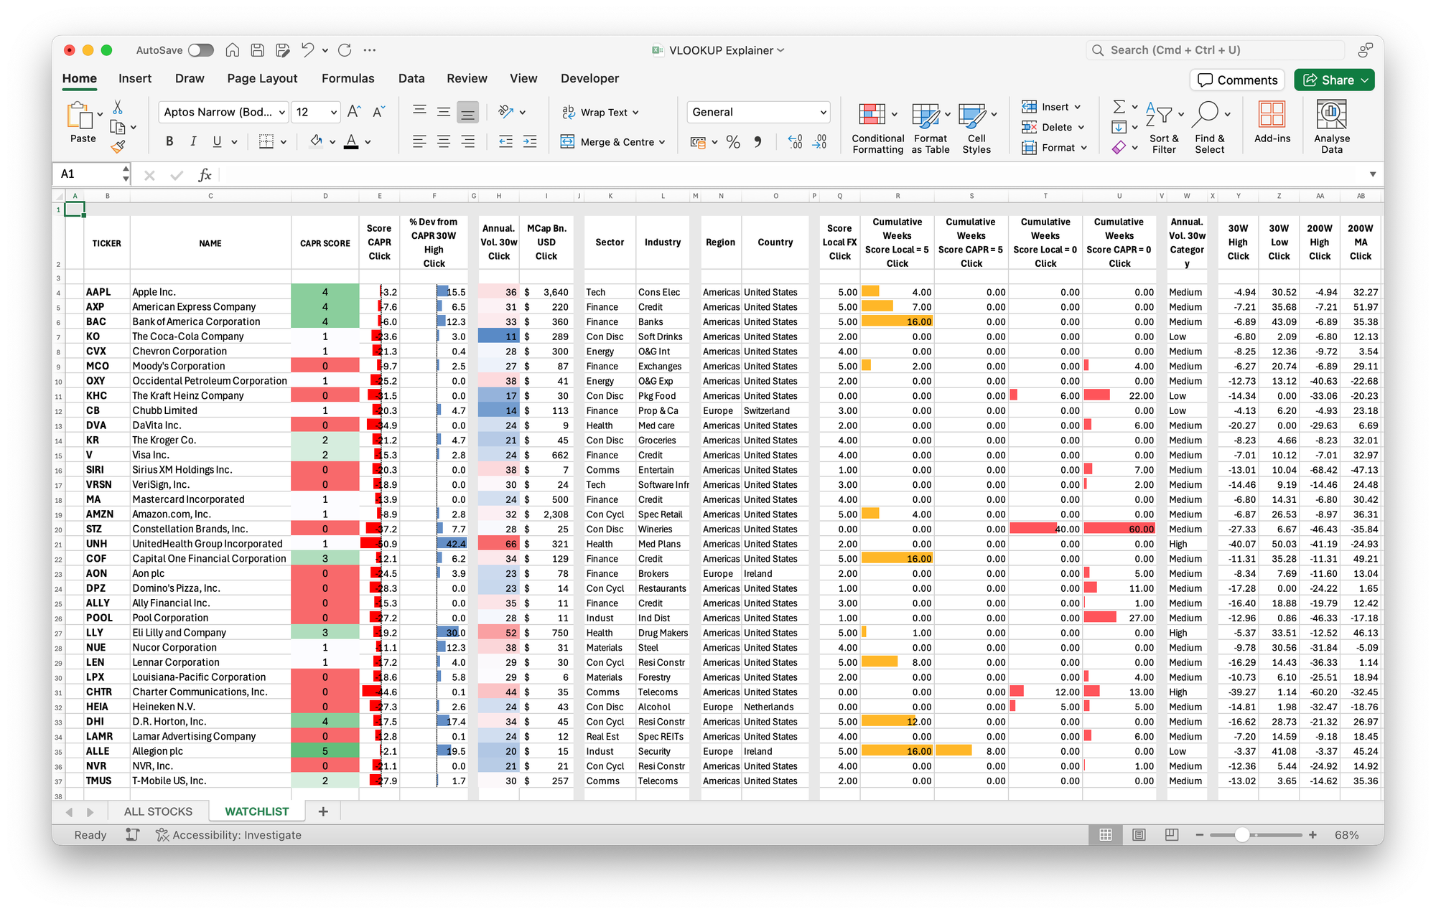Click the Conditional Formatting icon
This screenshot has width=1436, height=914.
pos(872,114)
